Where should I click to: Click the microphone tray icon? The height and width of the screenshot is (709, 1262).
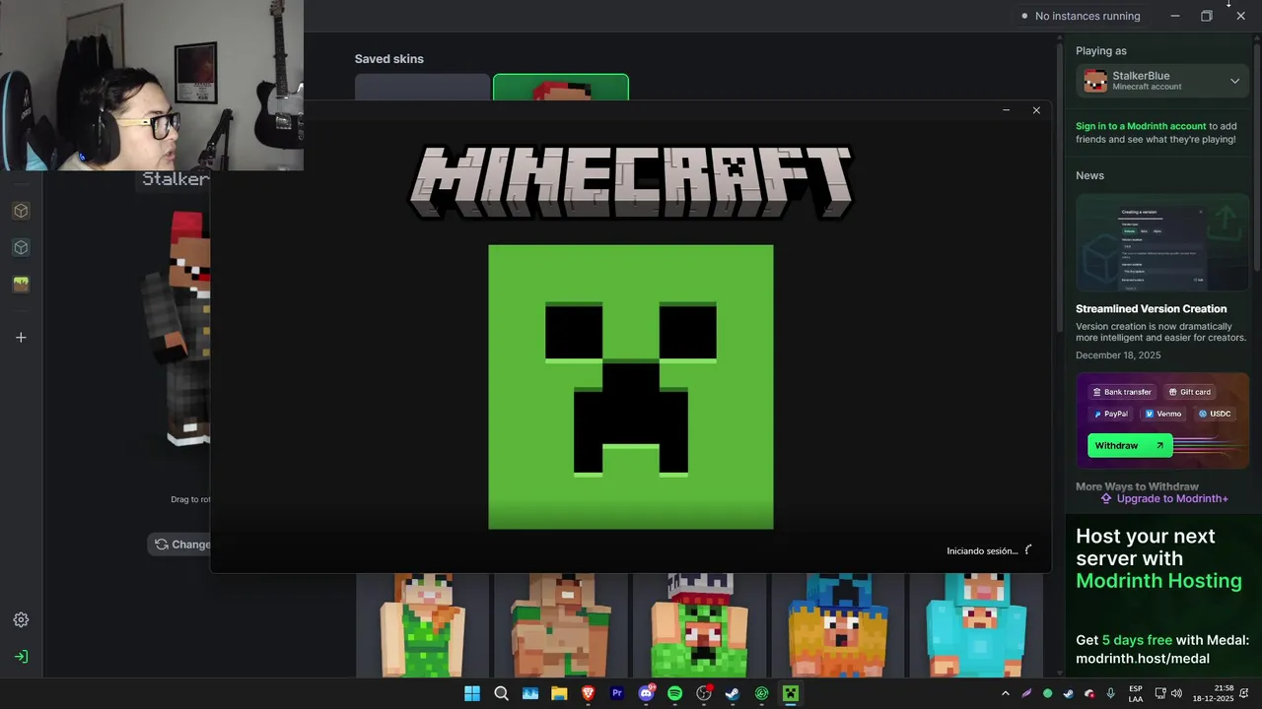pos(1111,693)
